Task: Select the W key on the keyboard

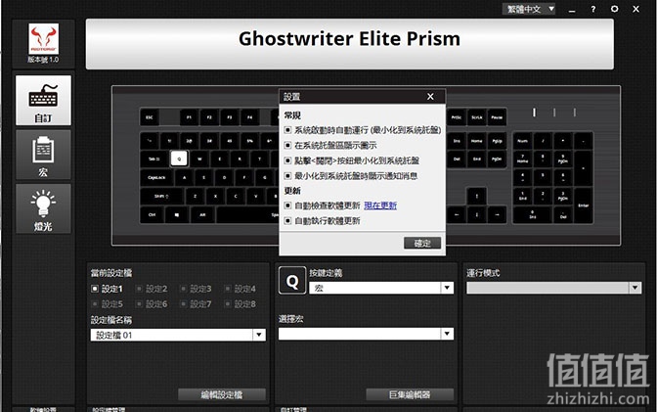Action: [199, 159]
